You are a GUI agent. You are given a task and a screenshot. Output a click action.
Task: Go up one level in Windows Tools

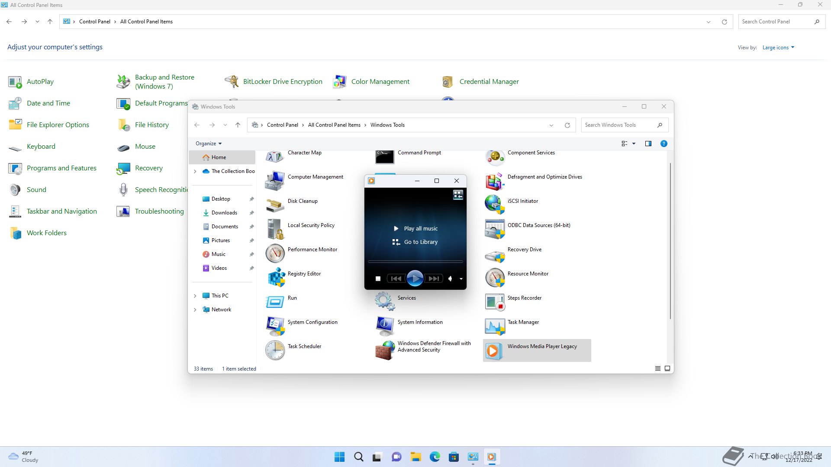(x=238, y=125)
